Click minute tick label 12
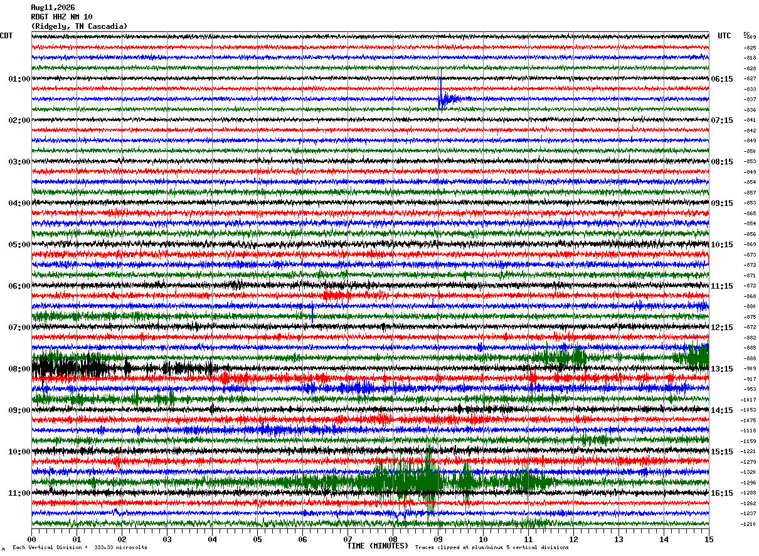The width and height of the screenshot is (759, 556). 573,539
